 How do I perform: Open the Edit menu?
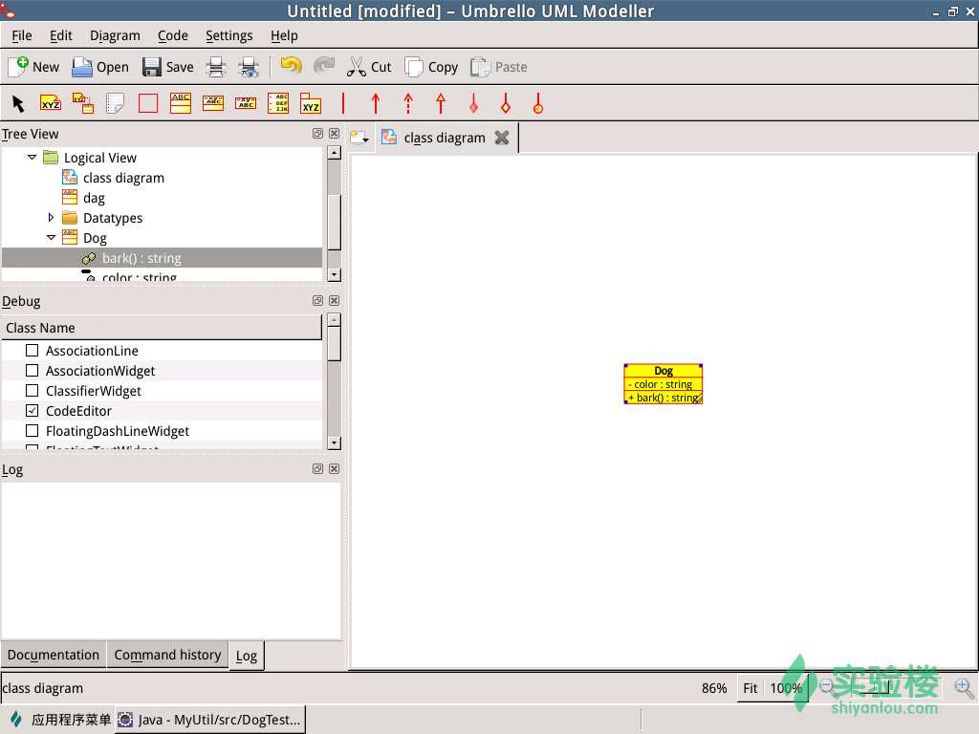(x=60, y=35)
